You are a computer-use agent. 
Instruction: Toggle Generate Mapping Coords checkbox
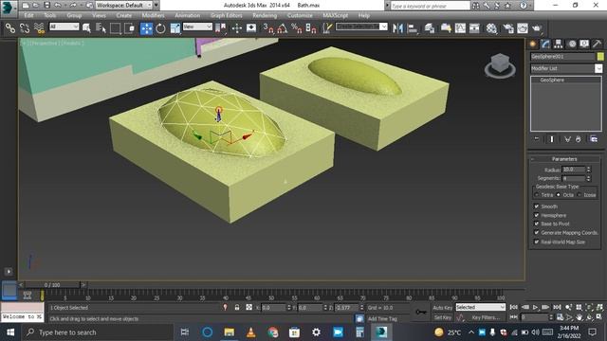[x=537, y=233]
